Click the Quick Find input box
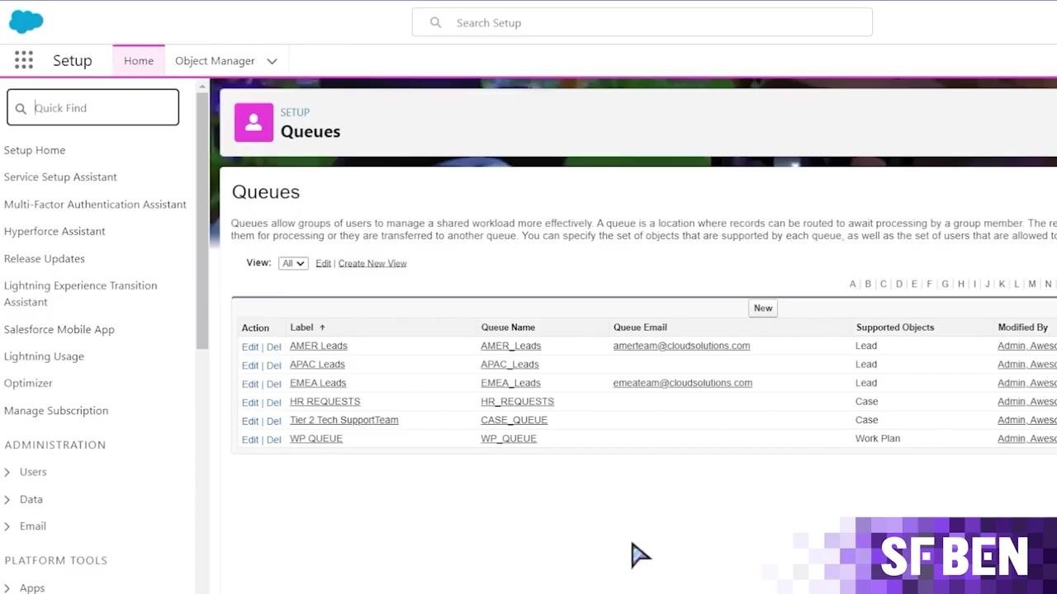This screenshot has height=594, width=1057. (92, 107)
